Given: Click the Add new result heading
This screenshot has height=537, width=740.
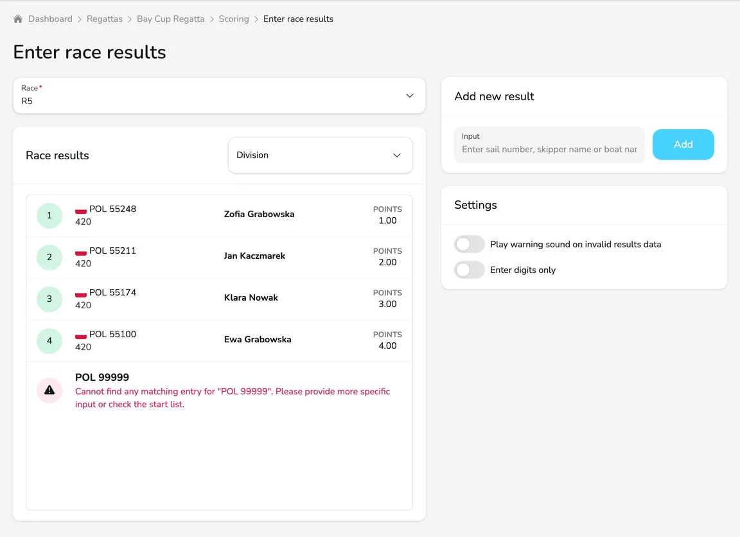Looking at the screenshot, I should tap(494, 96).
